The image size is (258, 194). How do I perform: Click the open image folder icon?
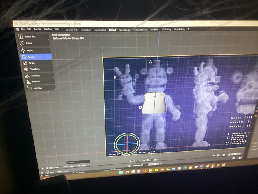pos(155,164)
